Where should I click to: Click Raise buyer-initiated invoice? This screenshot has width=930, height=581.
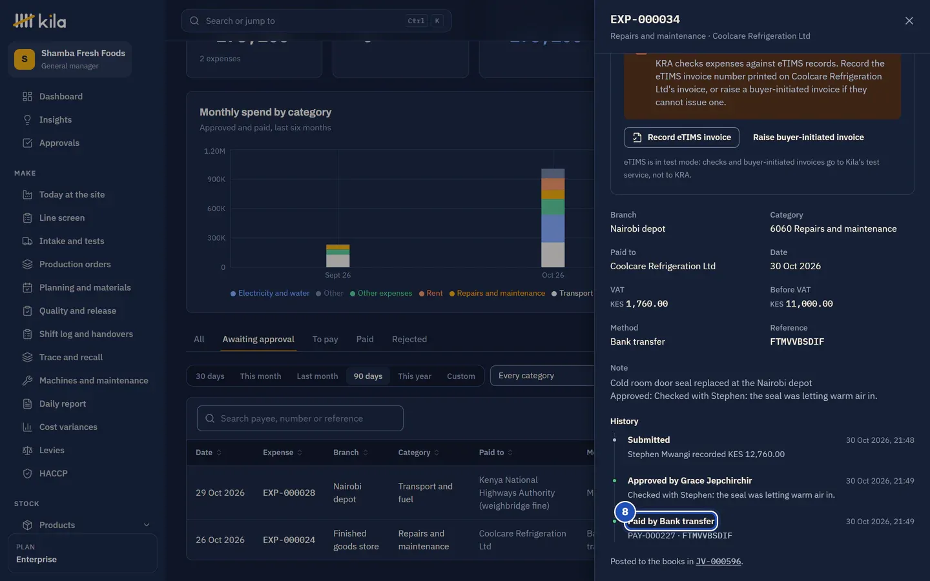click(808, 138)
